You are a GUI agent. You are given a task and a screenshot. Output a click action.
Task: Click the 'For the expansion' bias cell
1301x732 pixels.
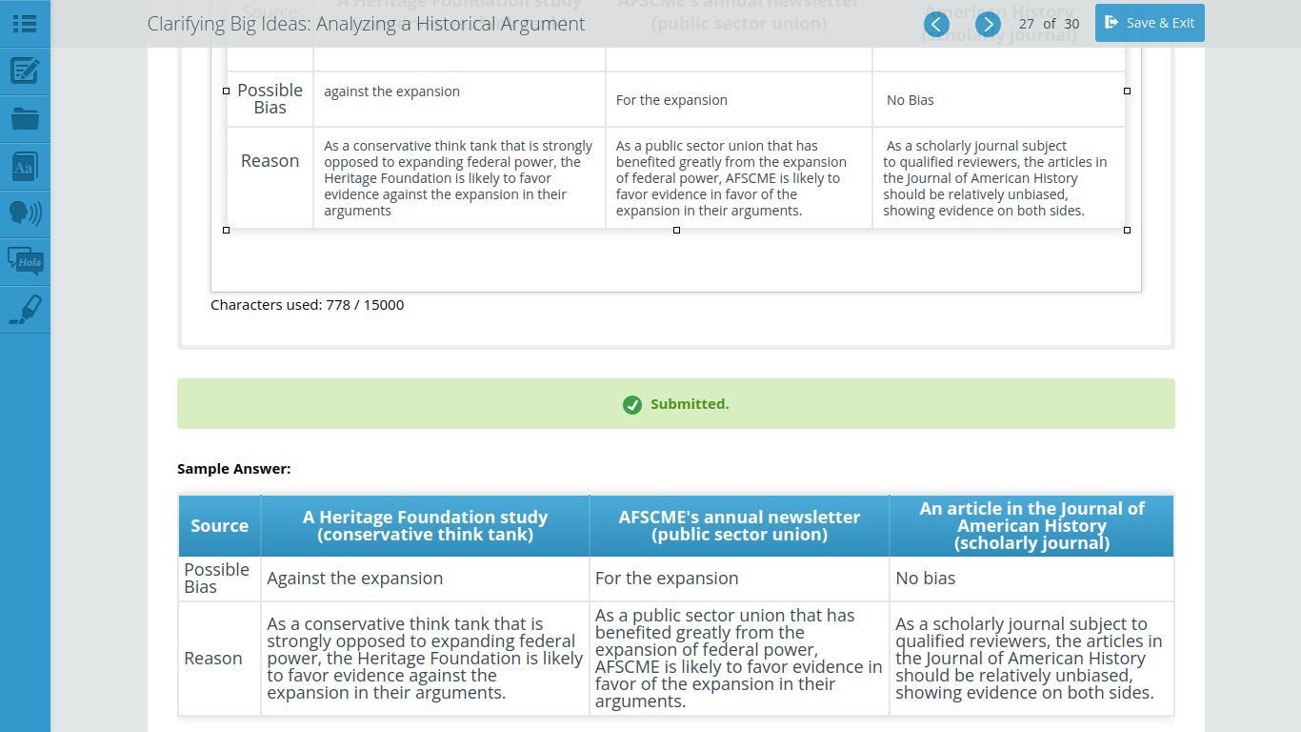pos(738,99)
